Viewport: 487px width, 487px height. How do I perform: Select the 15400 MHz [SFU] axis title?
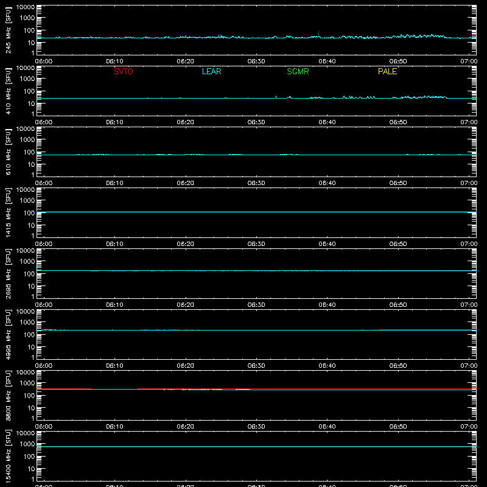[8, 456]
